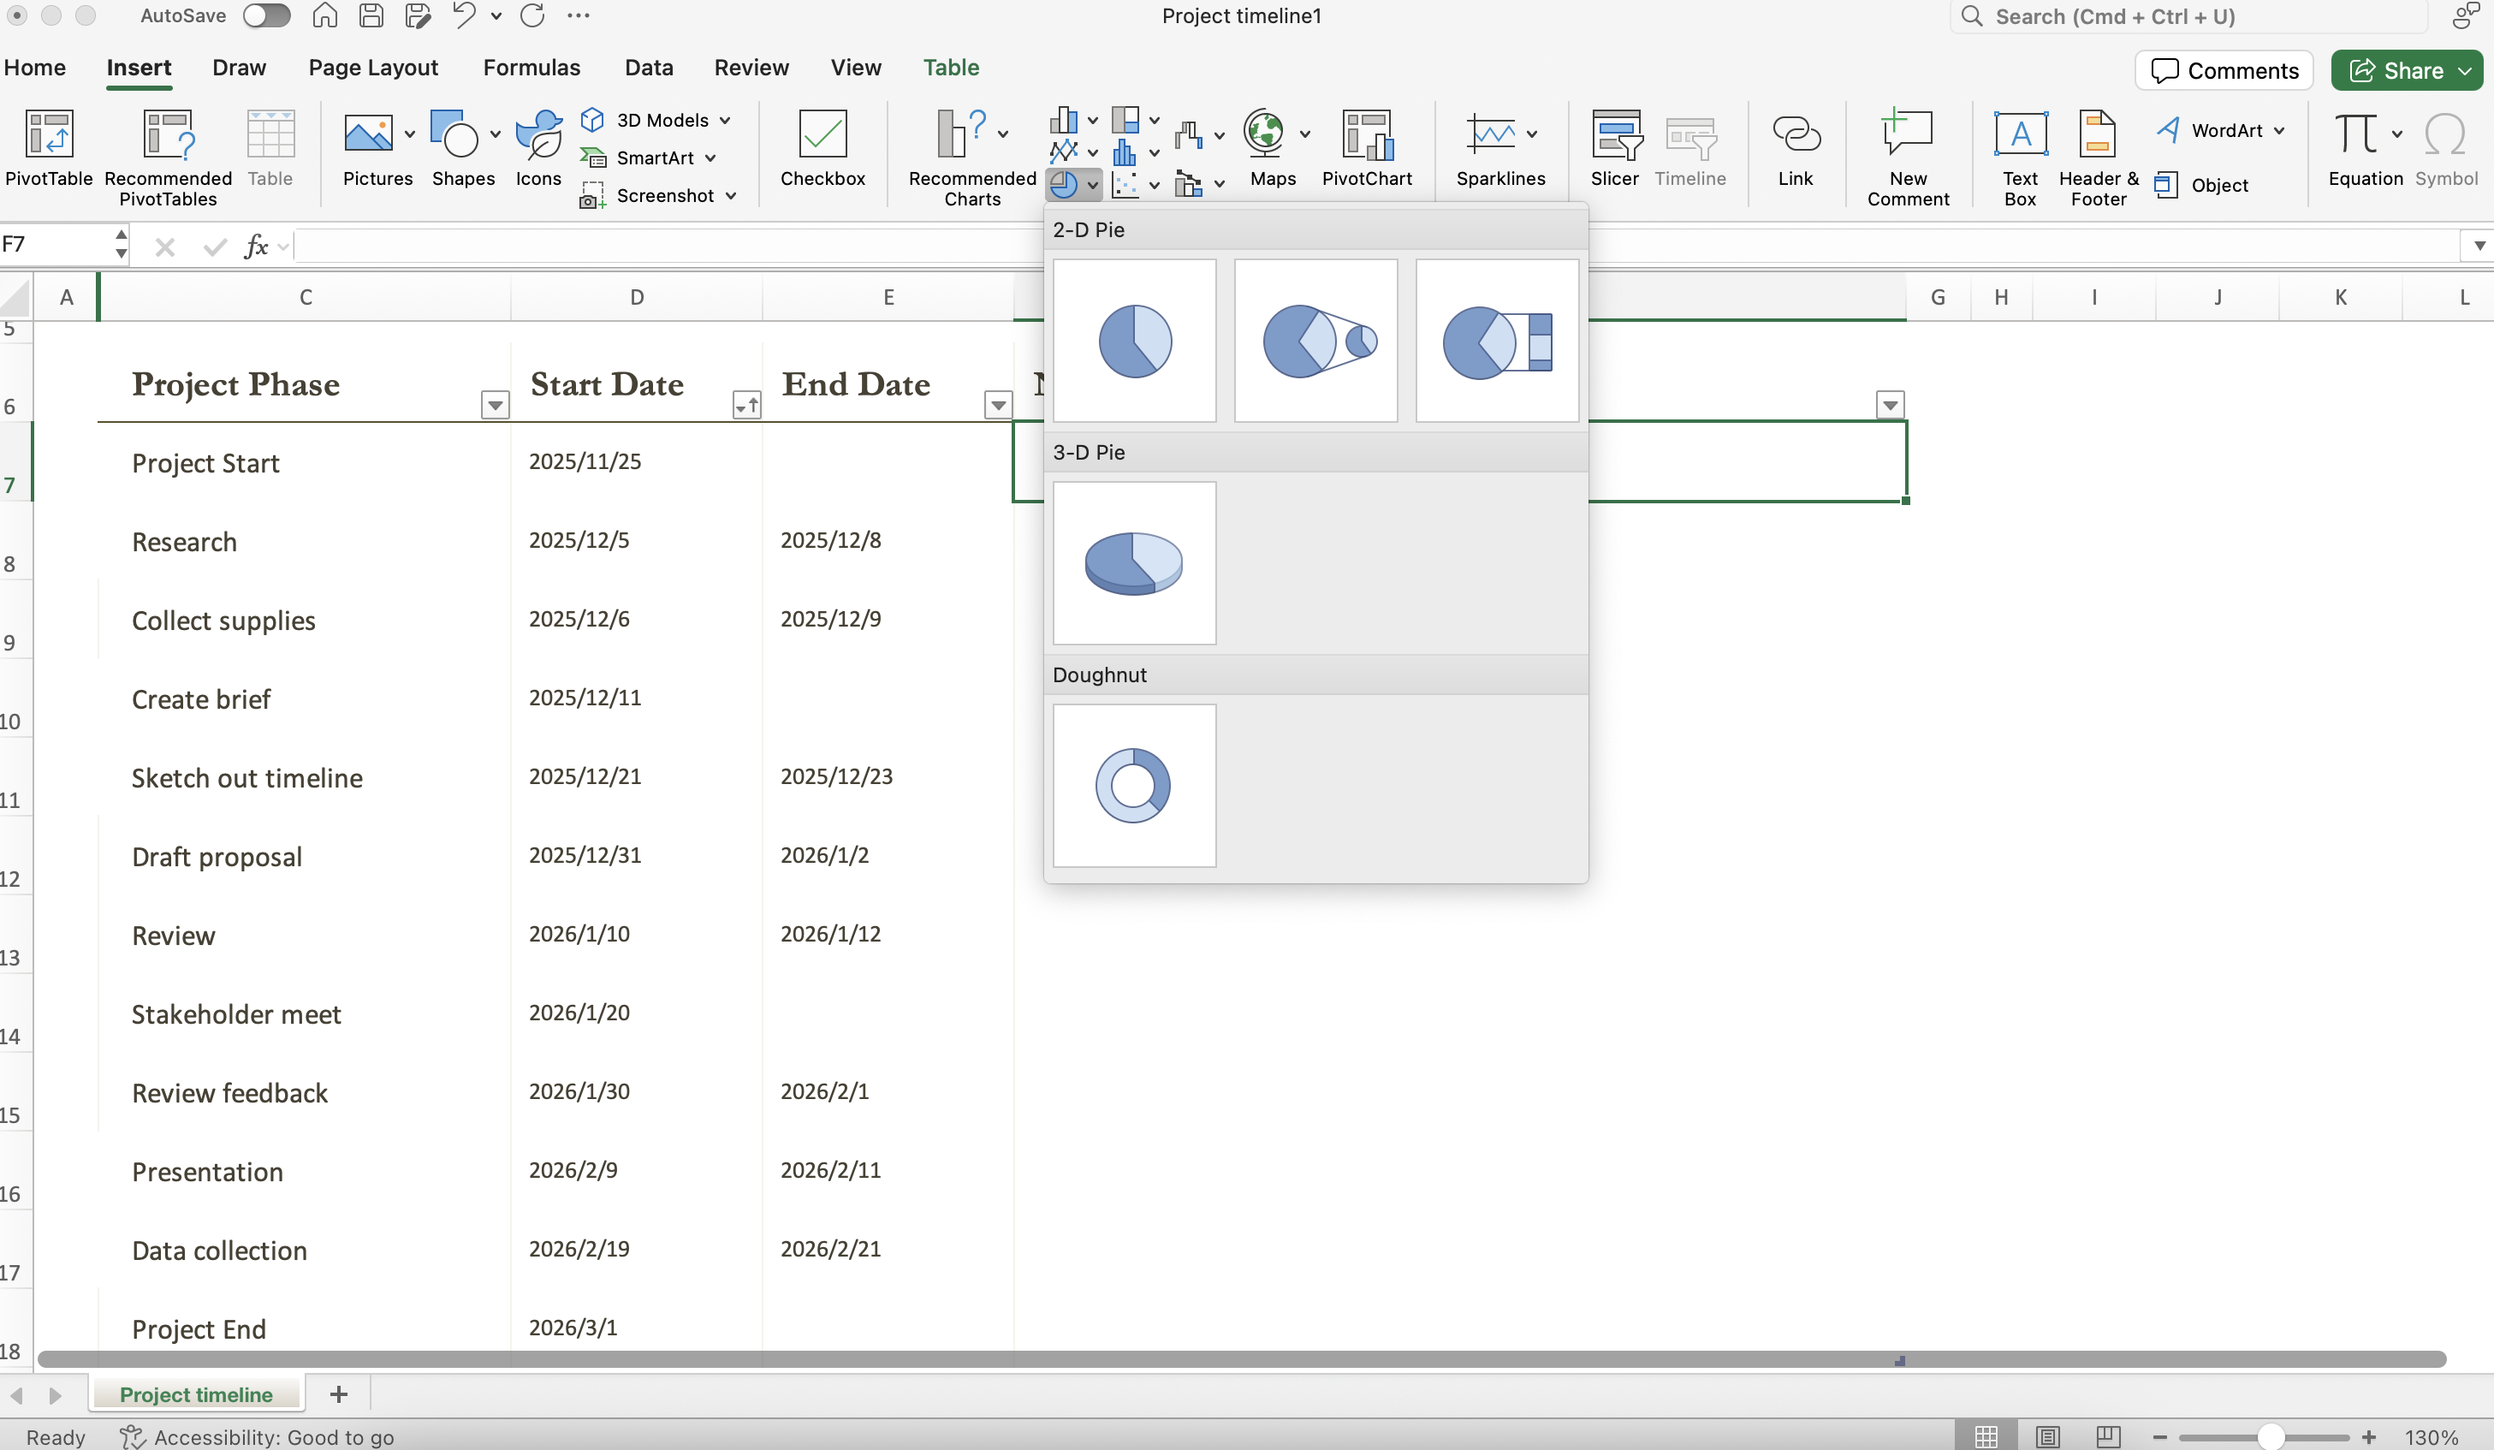
Task: Select the scatter chart icon
Action: coord(1125,184)
